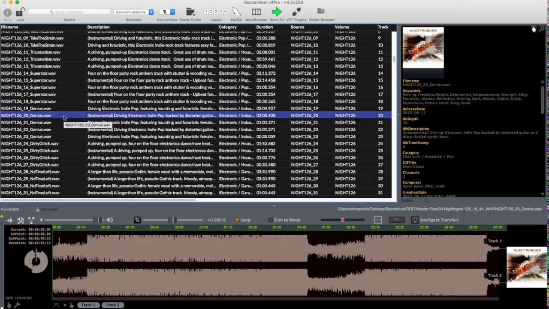This screenshot has width=549, height=309.
Task: Click the Track 2 label on waveform
Action: (495, 276)
